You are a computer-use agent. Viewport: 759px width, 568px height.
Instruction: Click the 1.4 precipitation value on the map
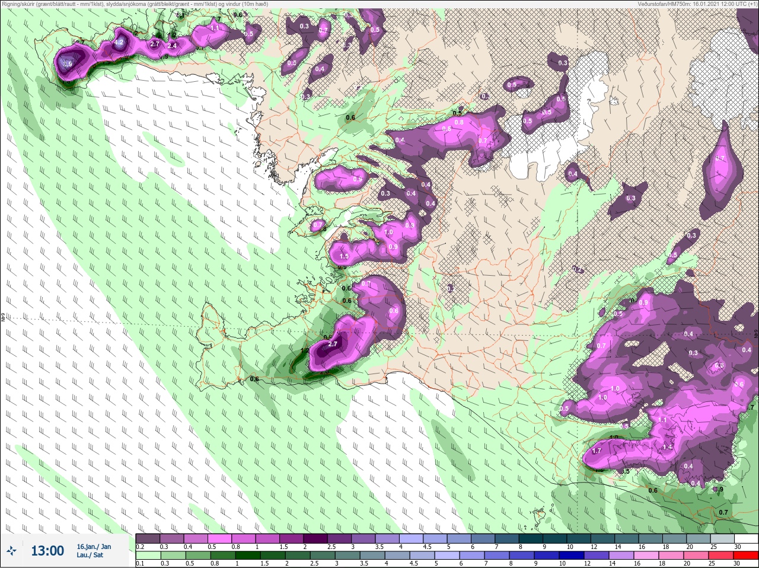(668, 447)
